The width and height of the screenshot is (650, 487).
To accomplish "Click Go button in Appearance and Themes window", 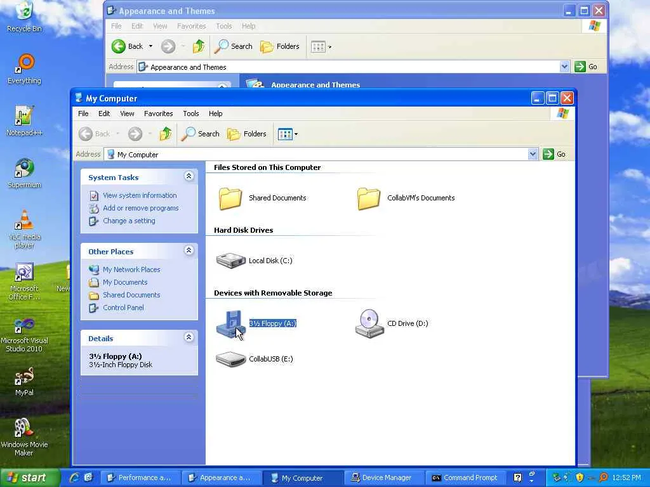I will (586, 67).
